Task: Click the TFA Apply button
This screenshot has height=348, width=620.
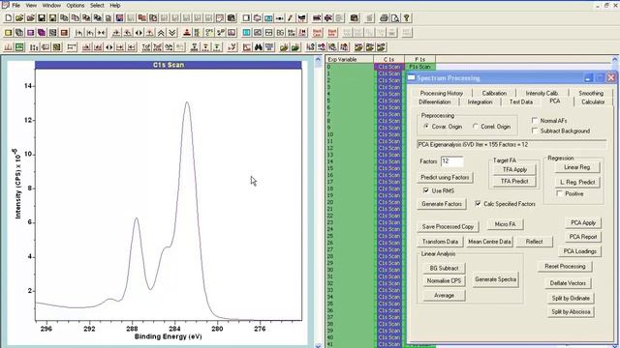Action: 514,169
